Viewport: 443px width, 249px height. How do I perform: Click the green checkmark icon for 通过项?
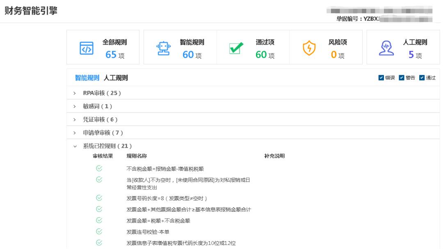click(x=236, y=48)
